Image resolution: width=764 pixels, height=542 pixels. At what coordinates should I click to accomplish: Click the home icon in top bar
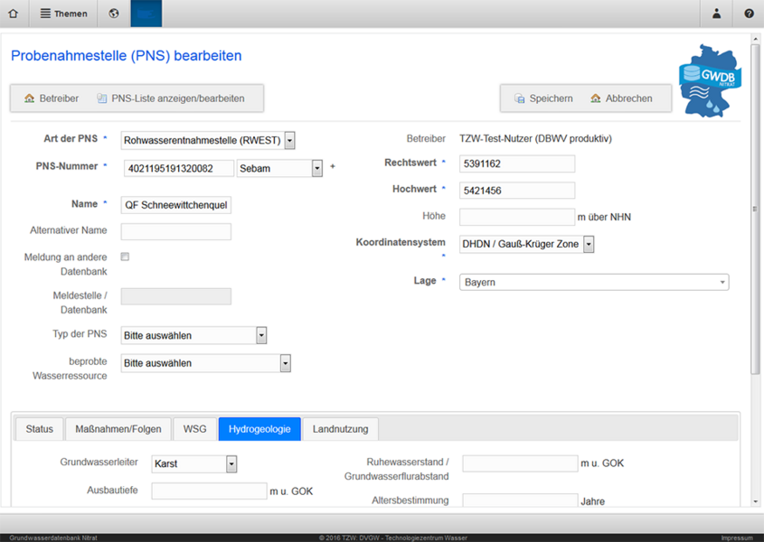[x=13, y=14]
